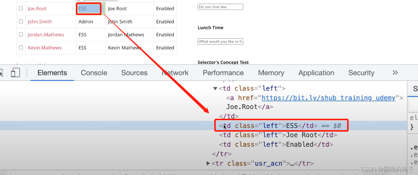Viewport: 418px width, 175px height.
Task: Click Enabled status in Jordan.Mathews row
Action: point(165,35)
